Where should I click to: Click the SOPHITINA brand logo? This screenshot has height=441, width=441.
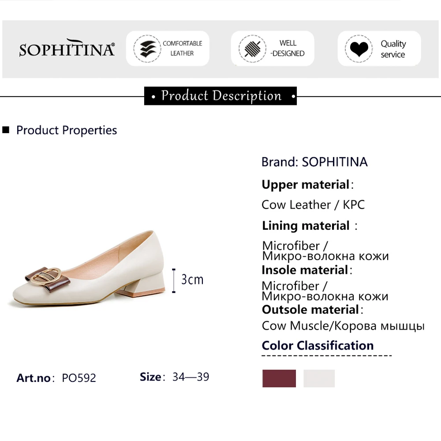[67, 49]
